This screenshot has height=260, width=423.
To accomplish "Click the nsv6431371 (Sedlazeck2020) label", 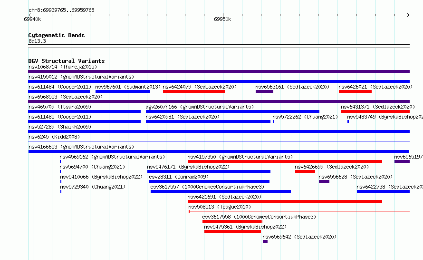I will (x=378, y=107).
